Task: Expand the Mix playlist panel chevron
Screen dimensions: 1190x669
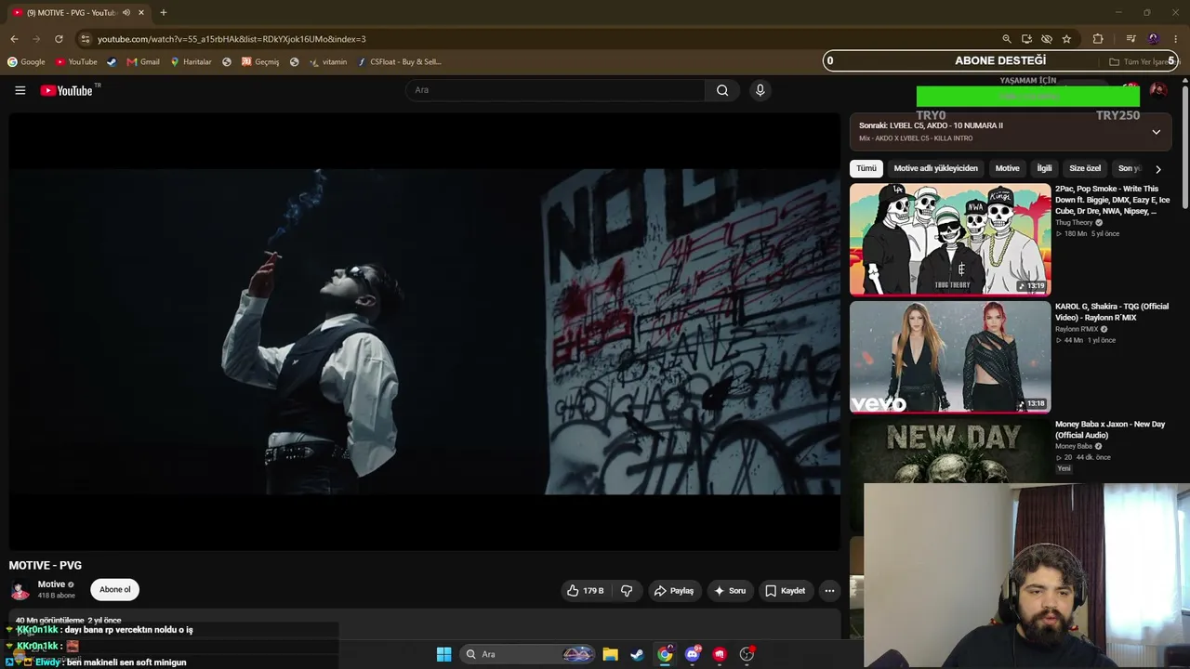Action: coord(1156,132)
